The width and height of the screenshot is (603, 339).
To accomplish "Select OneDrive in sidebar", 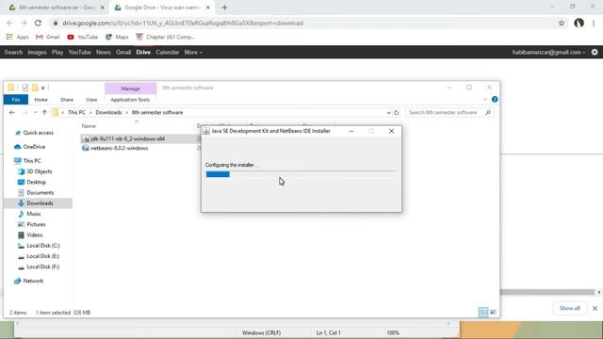I will tap(34, 147).
